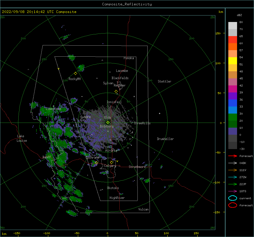Viewport: 254px width, 237px height.
Task: Click the Innisfail city label
Action: tap(114, 102)
